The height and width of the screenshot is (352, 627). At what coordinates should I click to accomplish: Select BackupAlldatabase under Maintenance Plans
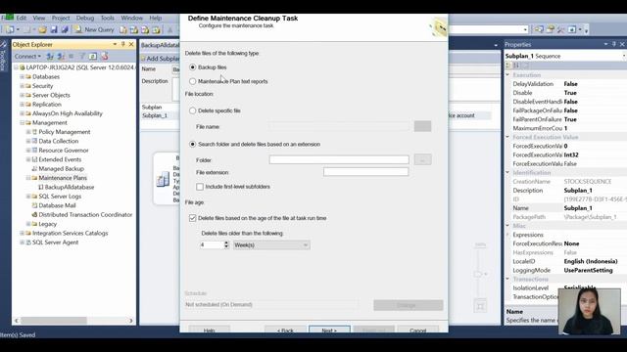(x=70, y=187)
